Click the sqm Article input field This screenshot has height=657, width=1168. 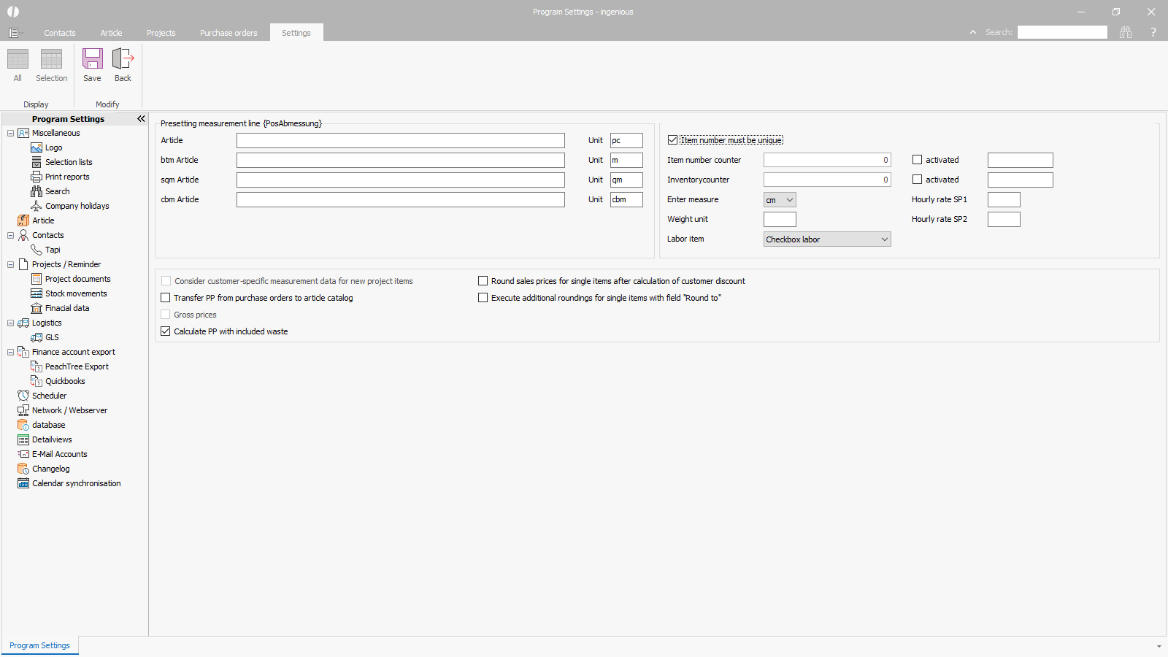400,180
